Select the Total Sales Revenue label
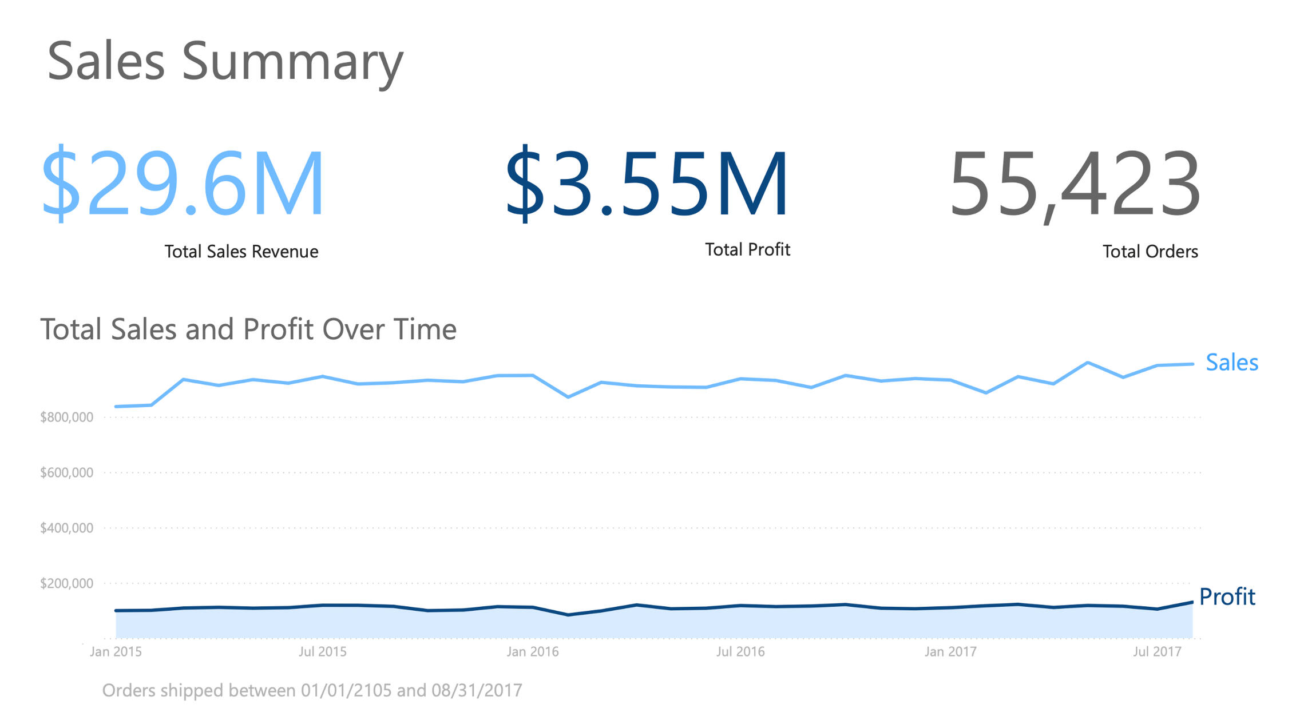This screenshot has height=716, width=1296. tap(241, 252)
